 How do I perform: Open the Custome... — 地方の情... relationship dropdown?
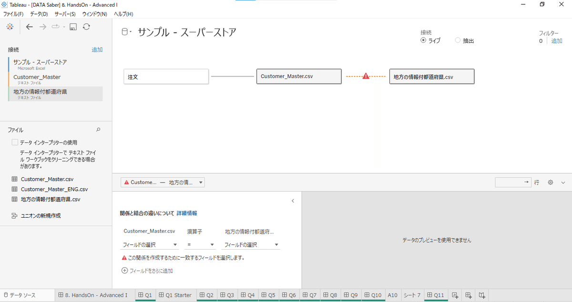point(163,182)
